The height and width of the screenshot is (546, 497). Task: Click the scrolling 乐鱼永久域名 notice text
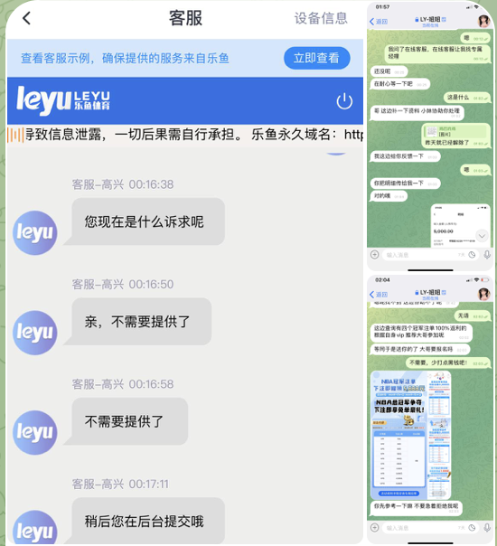click(x=194, y=135)
